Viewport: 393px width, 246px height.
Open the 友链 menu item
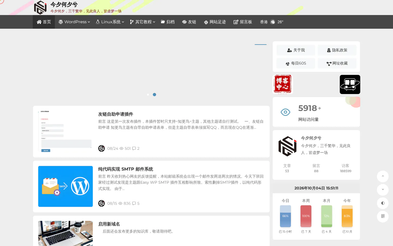189,22
